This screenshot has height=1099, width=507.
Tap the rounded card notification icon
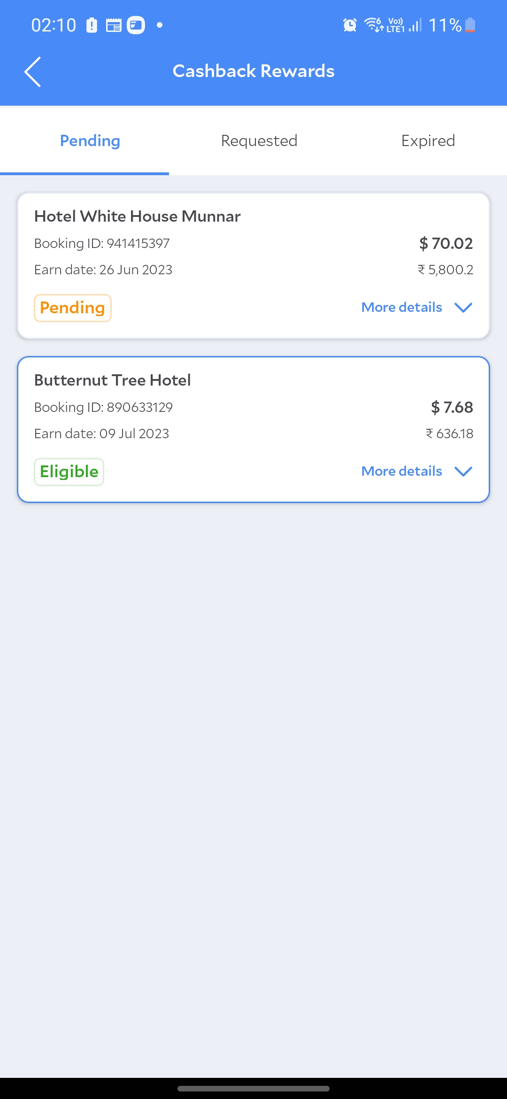point(136,25)
